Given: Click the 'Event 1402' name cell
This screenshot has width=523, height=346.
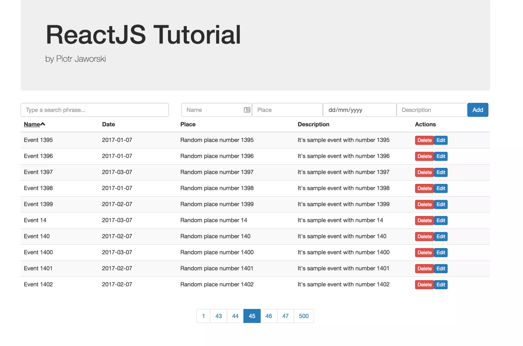Looking at the screenshot, I should [x=38, y=284].
